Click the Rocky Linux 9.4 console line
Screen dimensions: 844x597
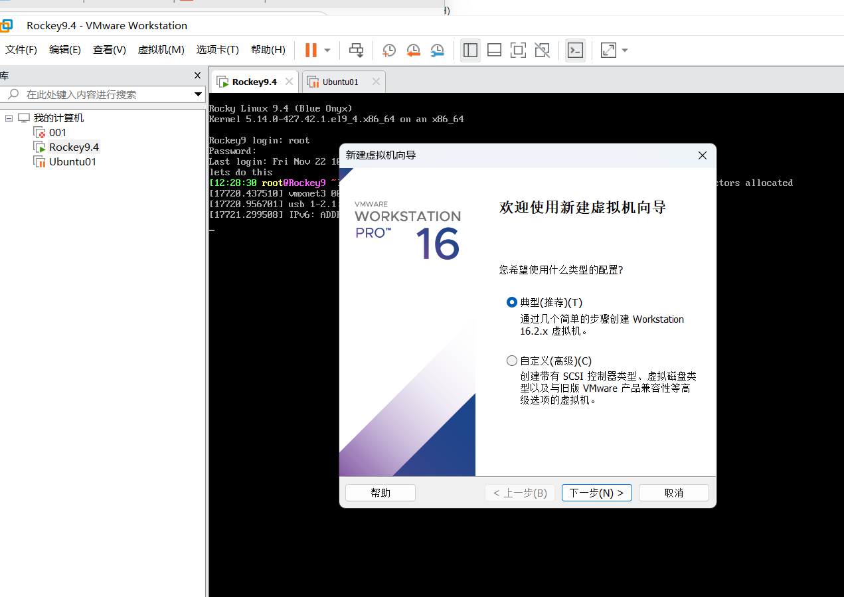pyautogui.click(x=281, y=108)
